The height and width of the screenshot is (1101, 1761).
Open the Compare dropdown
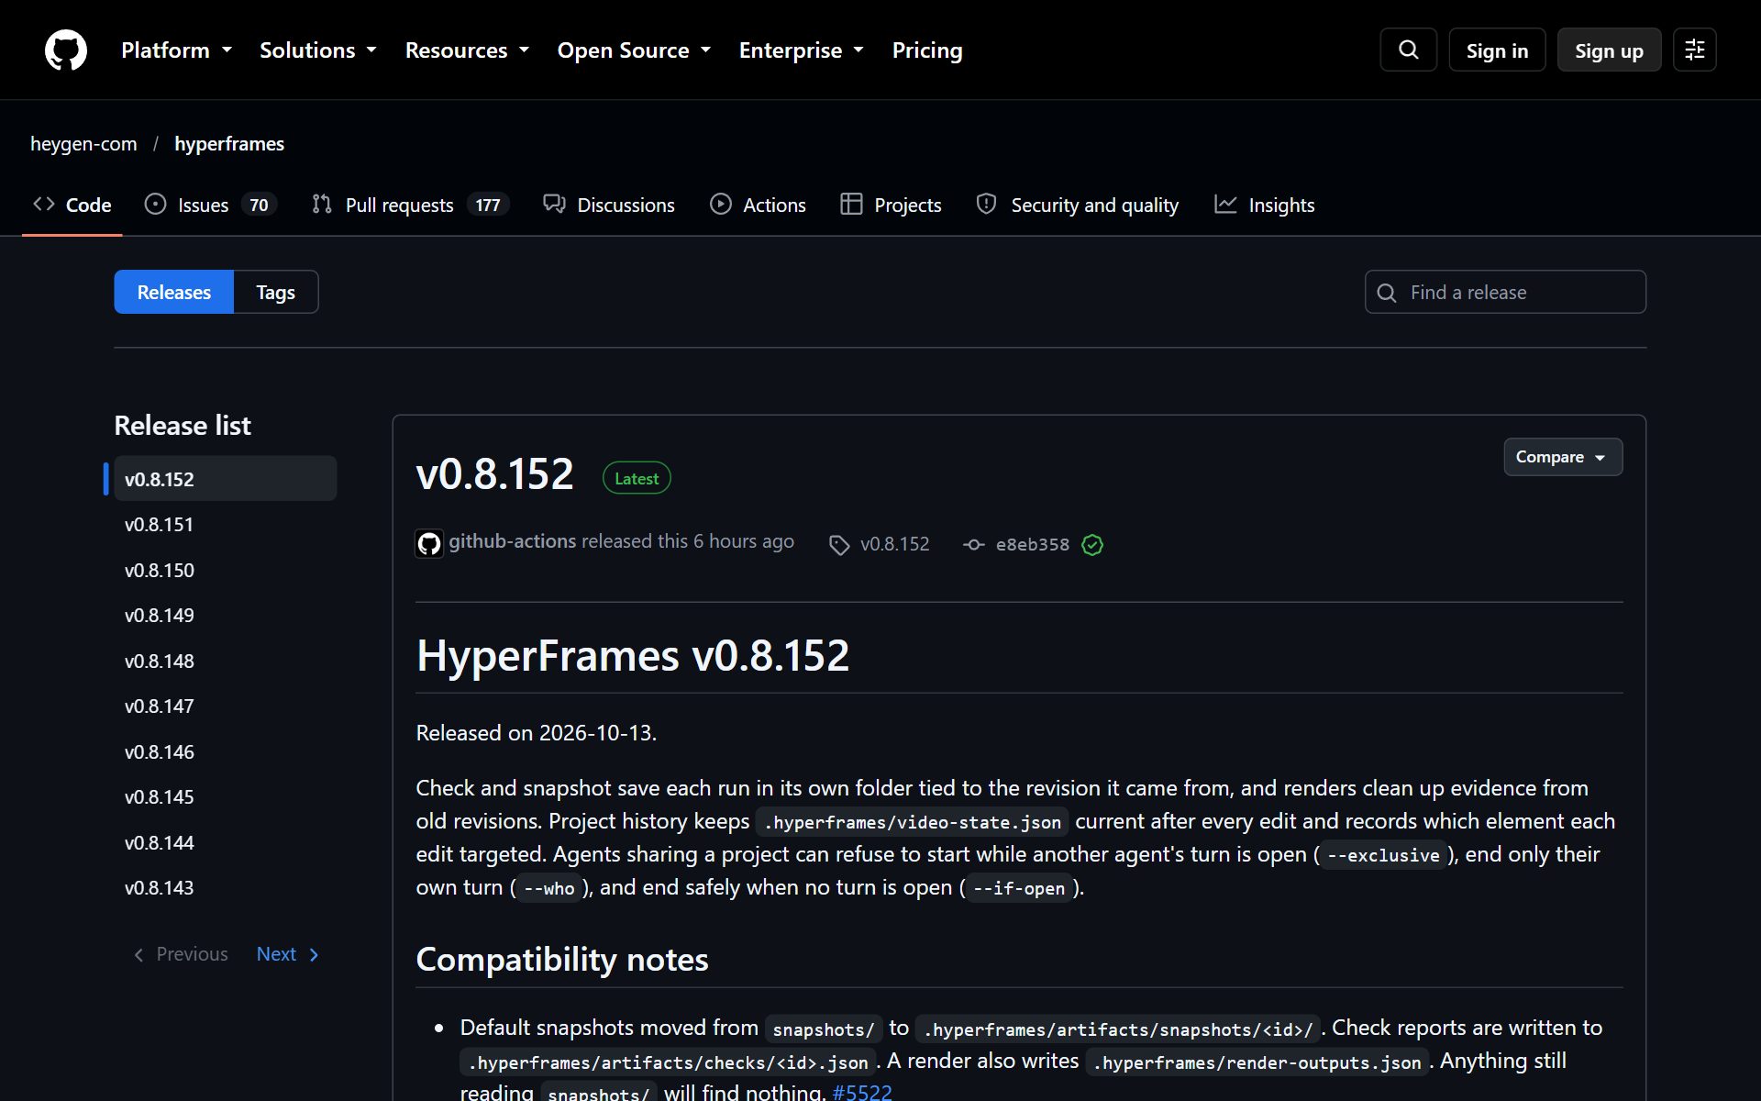click(1562, 457)
